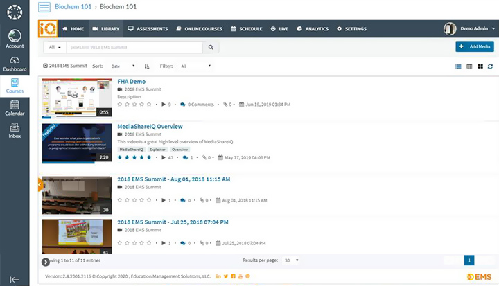Click the Add Media button
499x286 pixels.
(x=475, y=46)
